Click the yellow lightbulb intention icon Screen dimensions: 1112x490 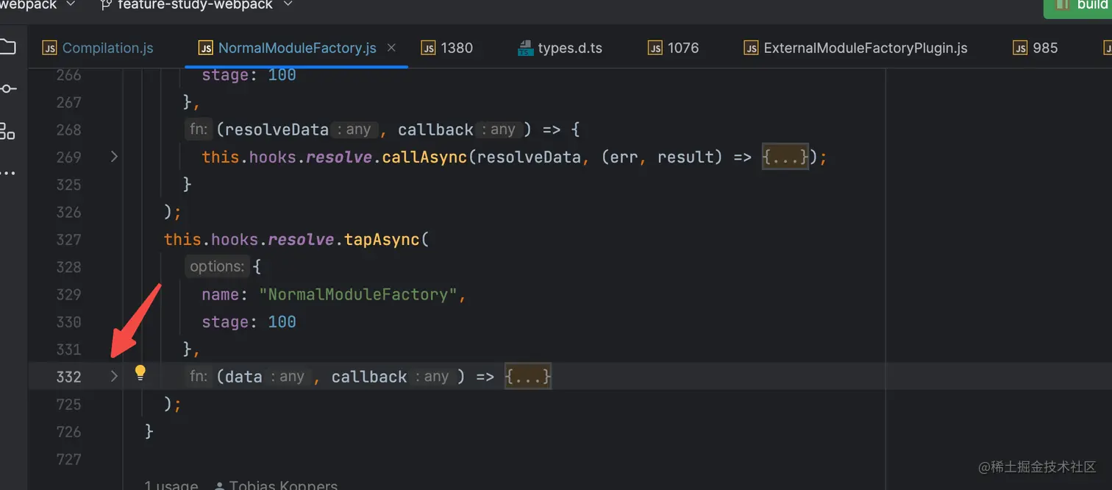point(140,373)
